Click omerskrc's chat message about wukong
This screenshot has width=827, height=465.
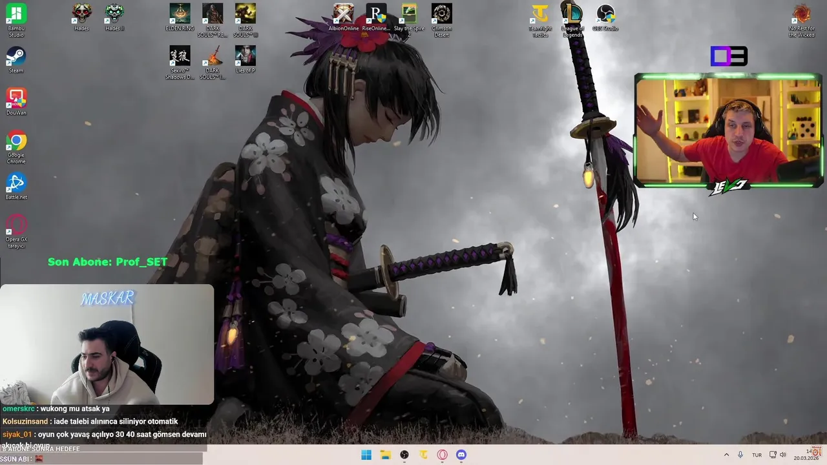pos(56,409)
